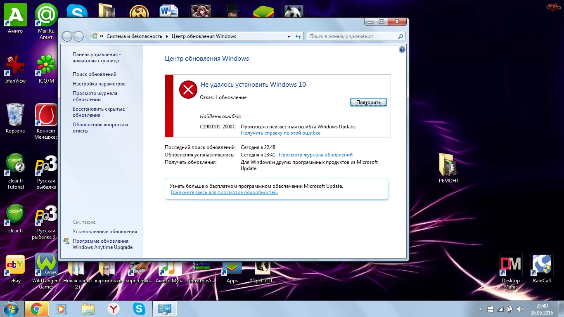
Task: Click the power plug battery tray icon
Action: coord(510,309)
